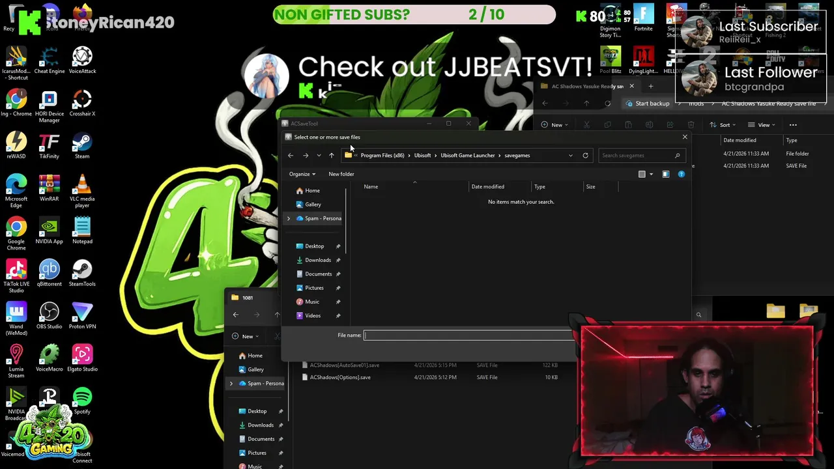Open more options (...) in AC Shadows window
The image size is (834, 469).
793,125
